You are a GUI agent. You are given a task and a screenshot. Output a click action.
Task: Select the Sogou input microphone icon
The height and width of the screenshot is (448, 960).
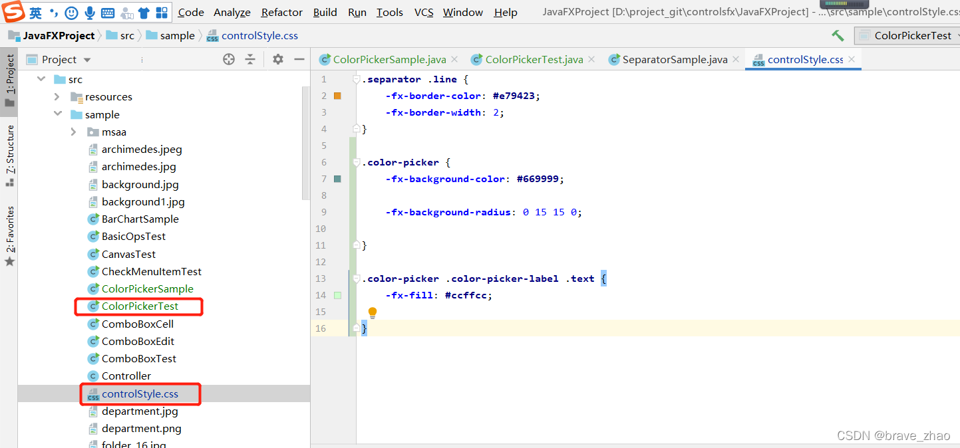click(90, 11)
